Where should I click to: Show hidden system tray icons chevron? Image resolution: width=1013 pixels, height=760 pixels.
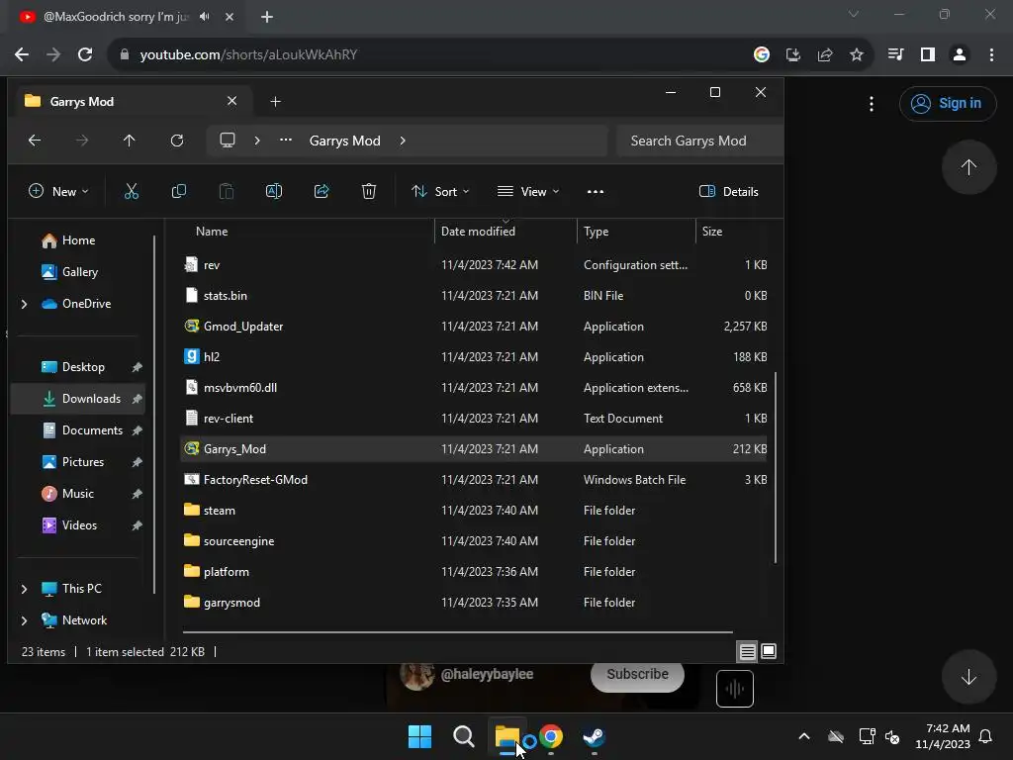tap(804, 736)
